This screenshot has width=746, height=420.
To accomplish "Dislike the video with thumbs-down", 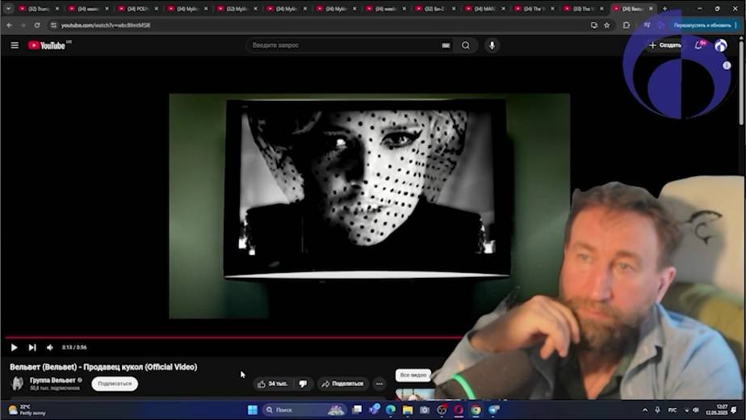I will pos(303,384).
